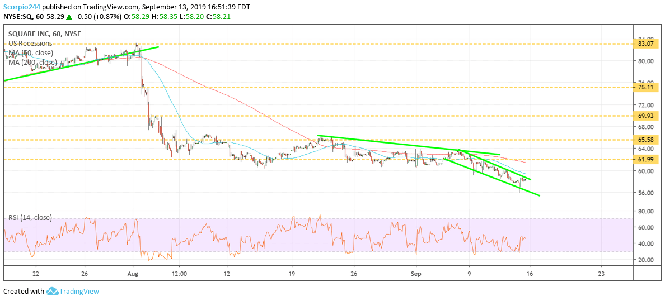Click the green up-arrow price change indicator

(x=69, y=16)
